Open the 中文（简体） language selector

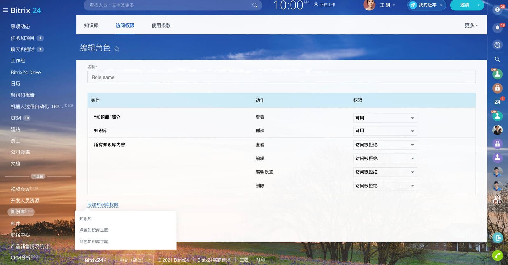click(135, 260)
